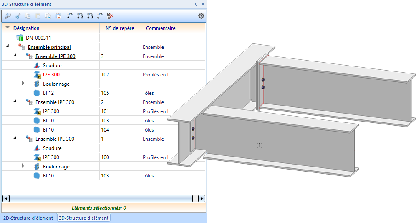Toggle the panel auto-hide pin
The image size is (416, 223).
pyautogui.click(x=197, y=4)
